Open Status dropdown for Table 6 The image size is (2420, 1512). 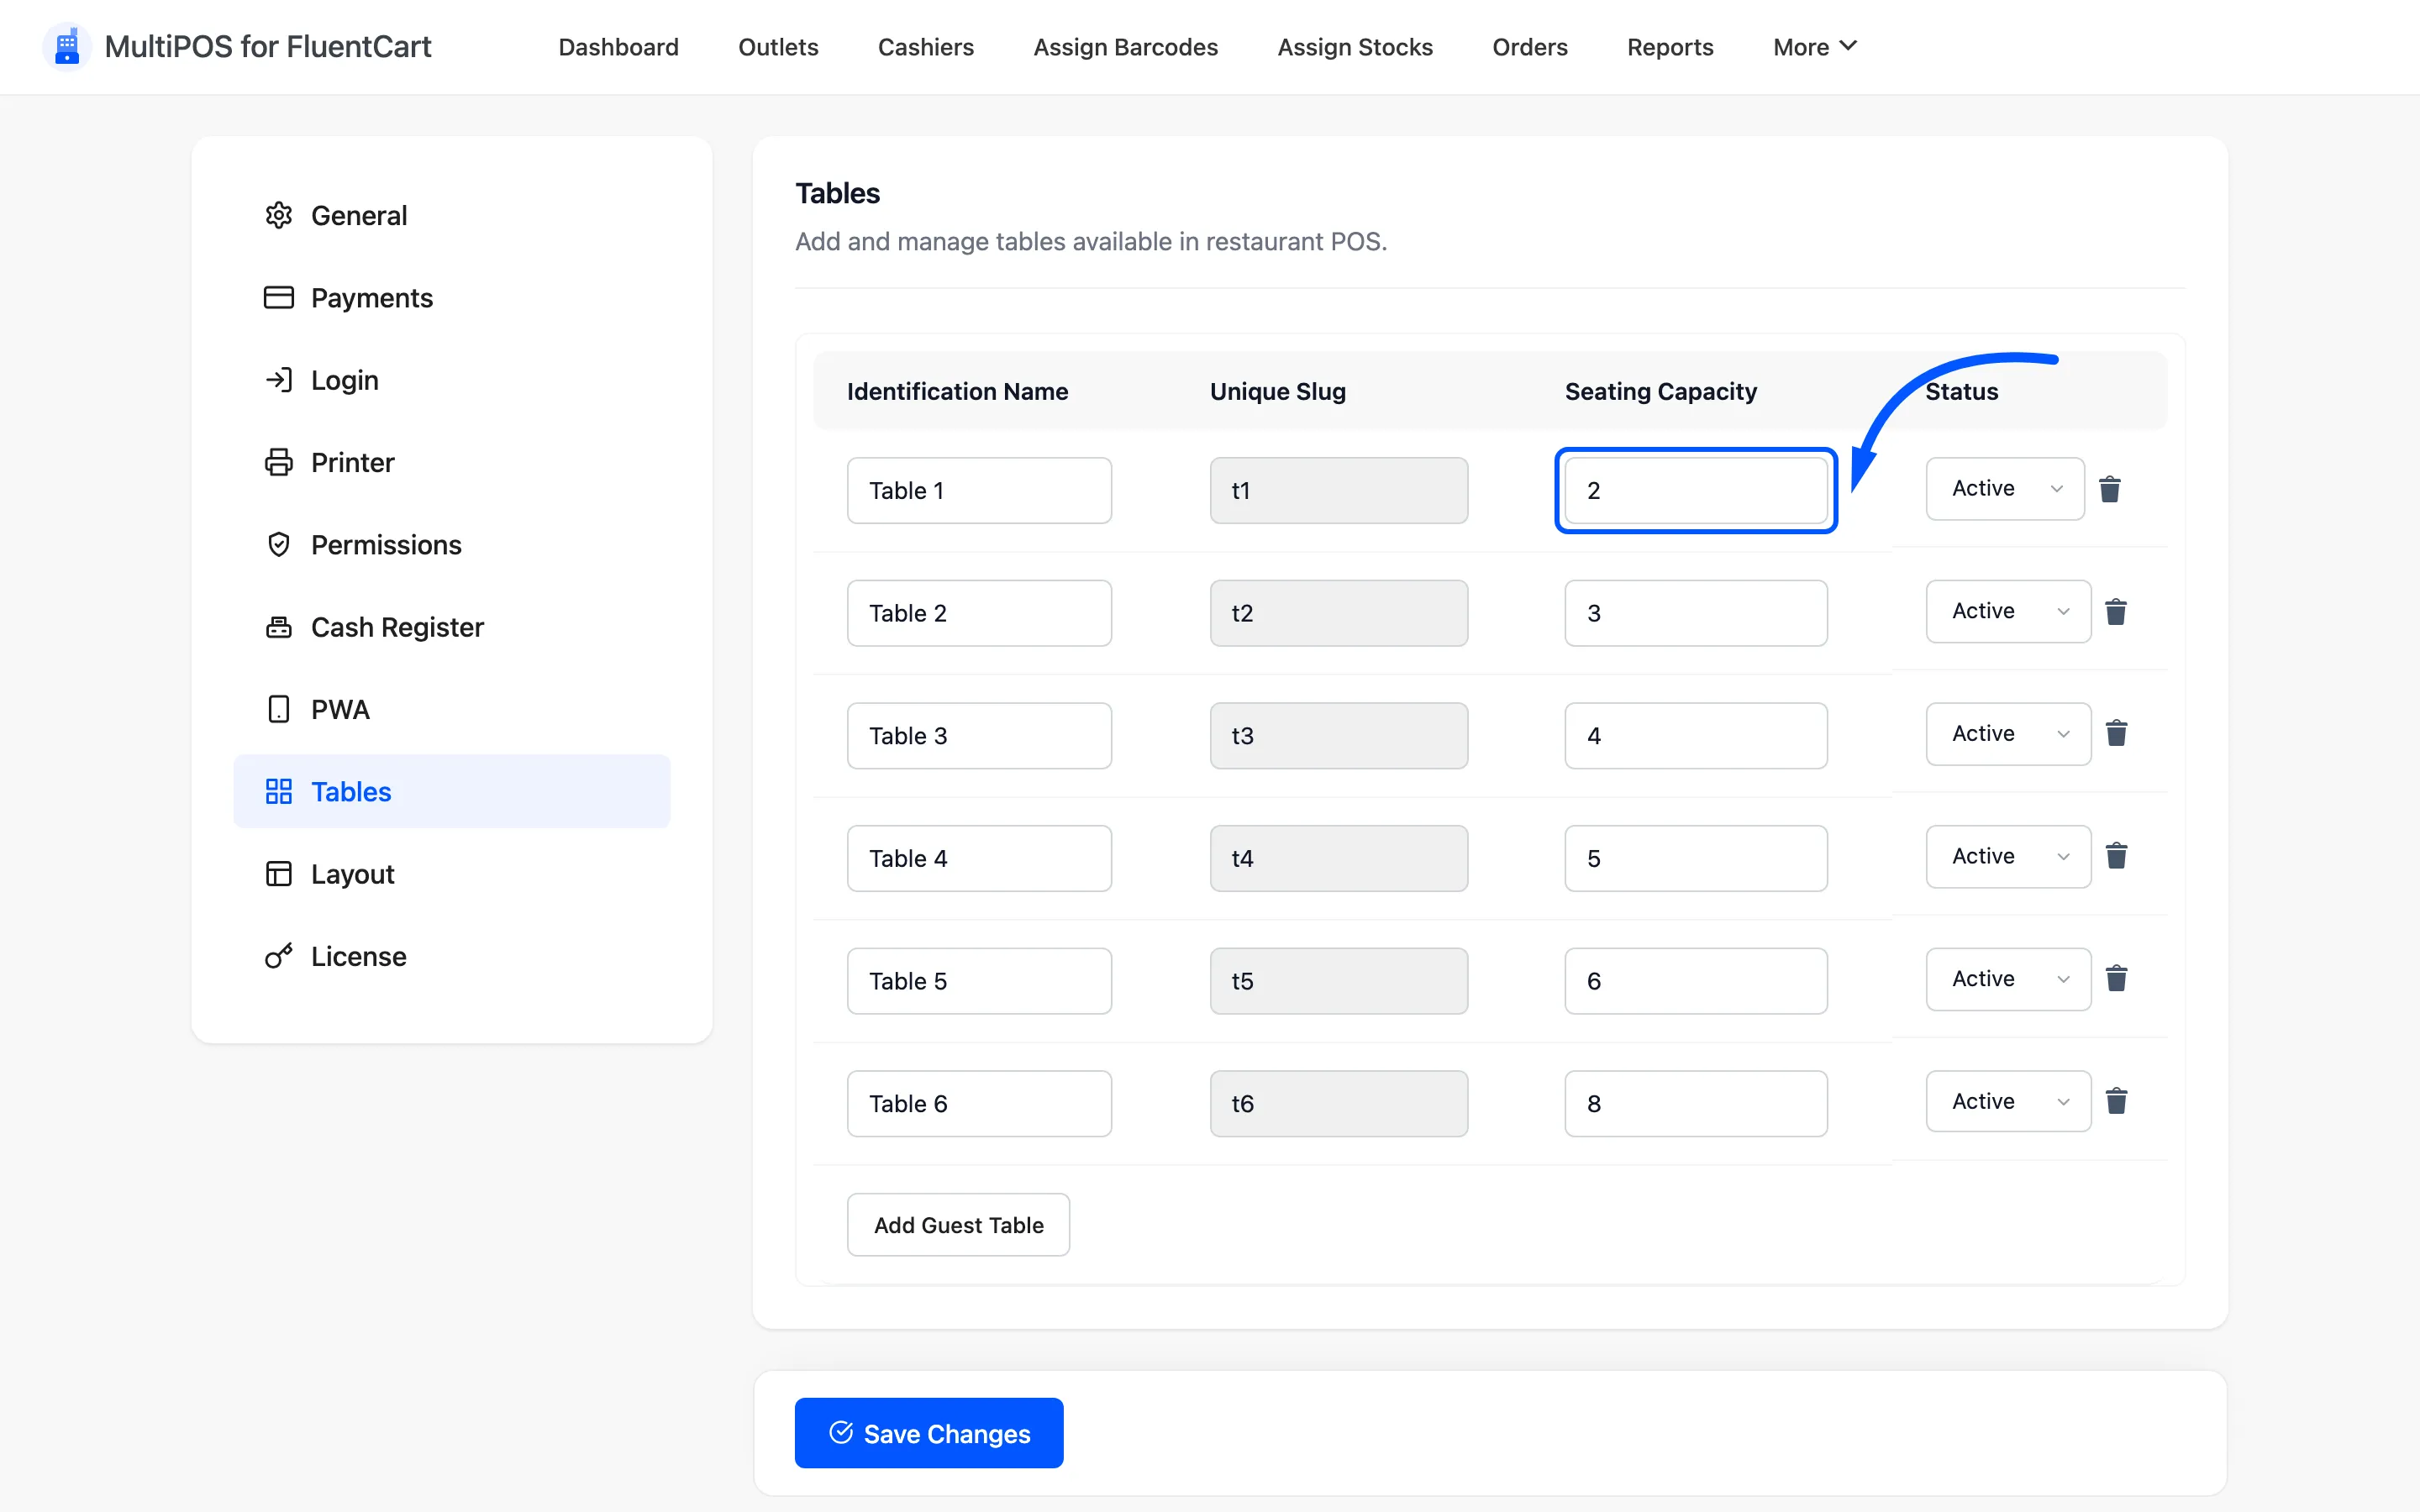[2008, 1101]
